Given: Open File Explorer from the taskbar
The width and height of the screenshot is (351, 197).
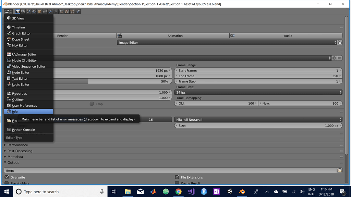Looking at the screenshot, I should 128,192.
